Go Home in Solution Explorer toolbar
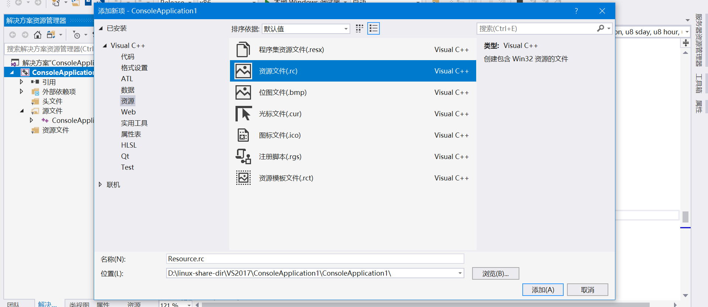Image resolution: width=708 pixels, height=307 pixels. (x=38, y=35)
